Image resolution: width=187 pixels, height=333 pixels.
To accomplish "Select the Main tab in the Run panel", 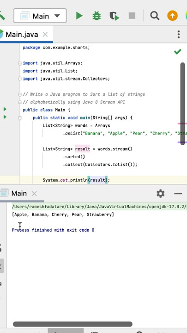I will click(19, 193).
